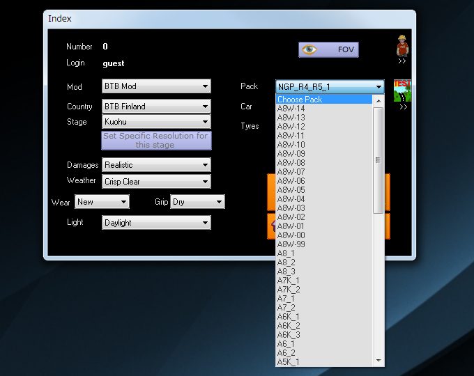Click the FOV eye button
474x376 pixels.
tap(328, 49)
